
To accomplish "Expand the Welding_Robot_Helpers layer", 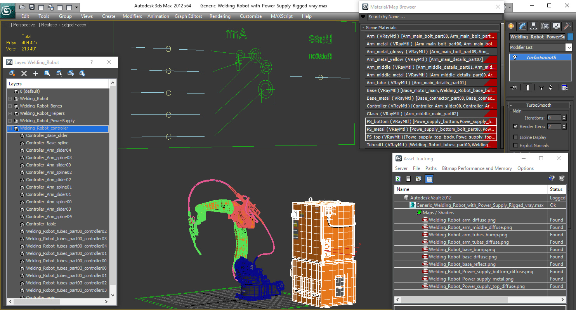I will coord(10,114).
